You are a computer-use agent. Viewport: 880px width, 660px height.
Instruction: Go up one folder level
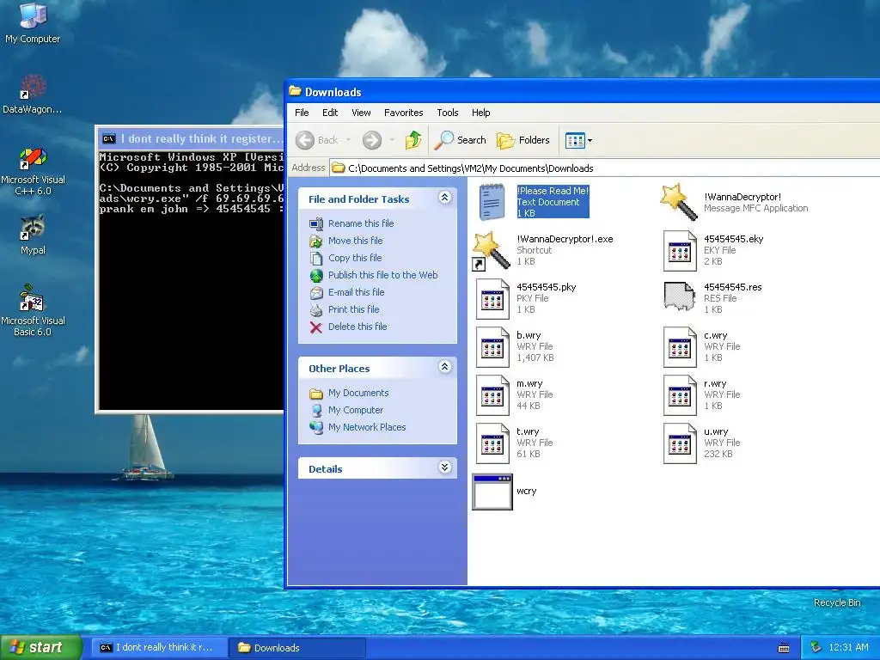[413, 140]
